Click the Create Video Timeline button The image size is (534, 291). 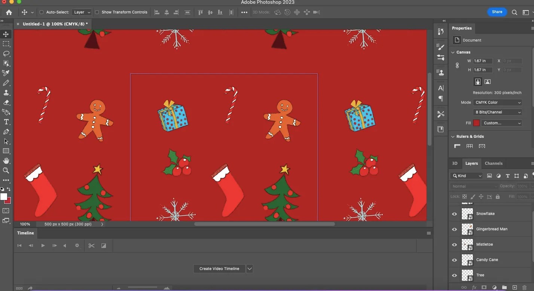[219, 269]
